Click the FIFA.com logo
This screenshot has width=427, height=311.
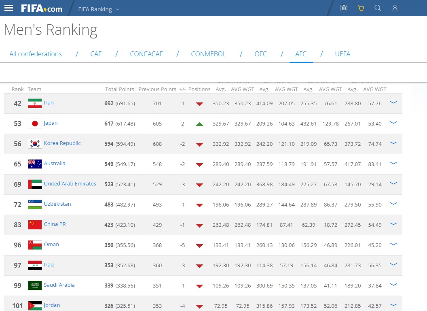(42, 8)
